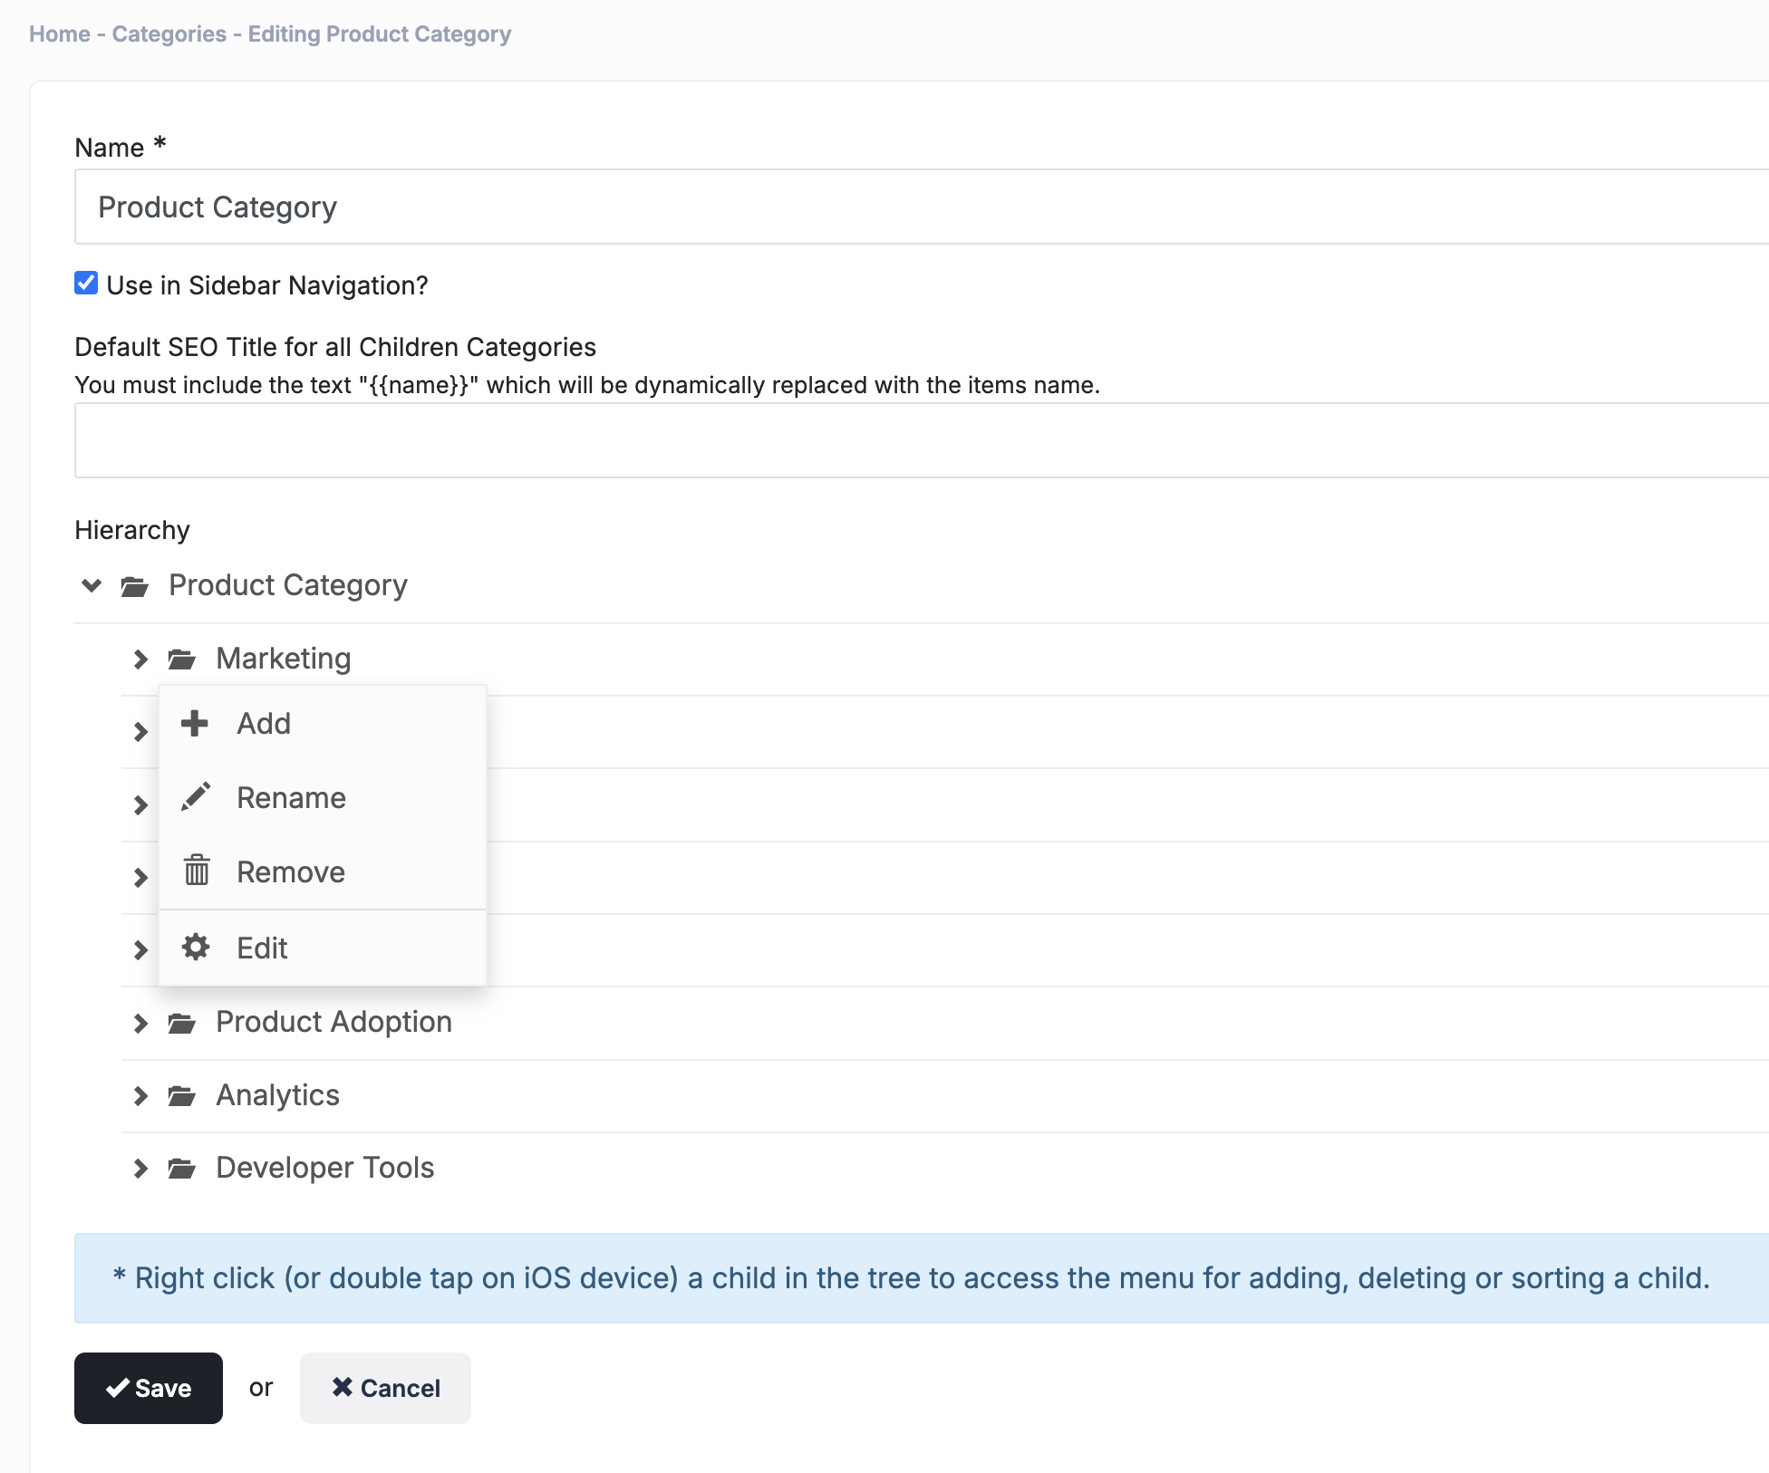The image size is (1769, 1473).
Task: Expand the Marketing tree node
Action: pyautogui.click(x=140, y=659)
